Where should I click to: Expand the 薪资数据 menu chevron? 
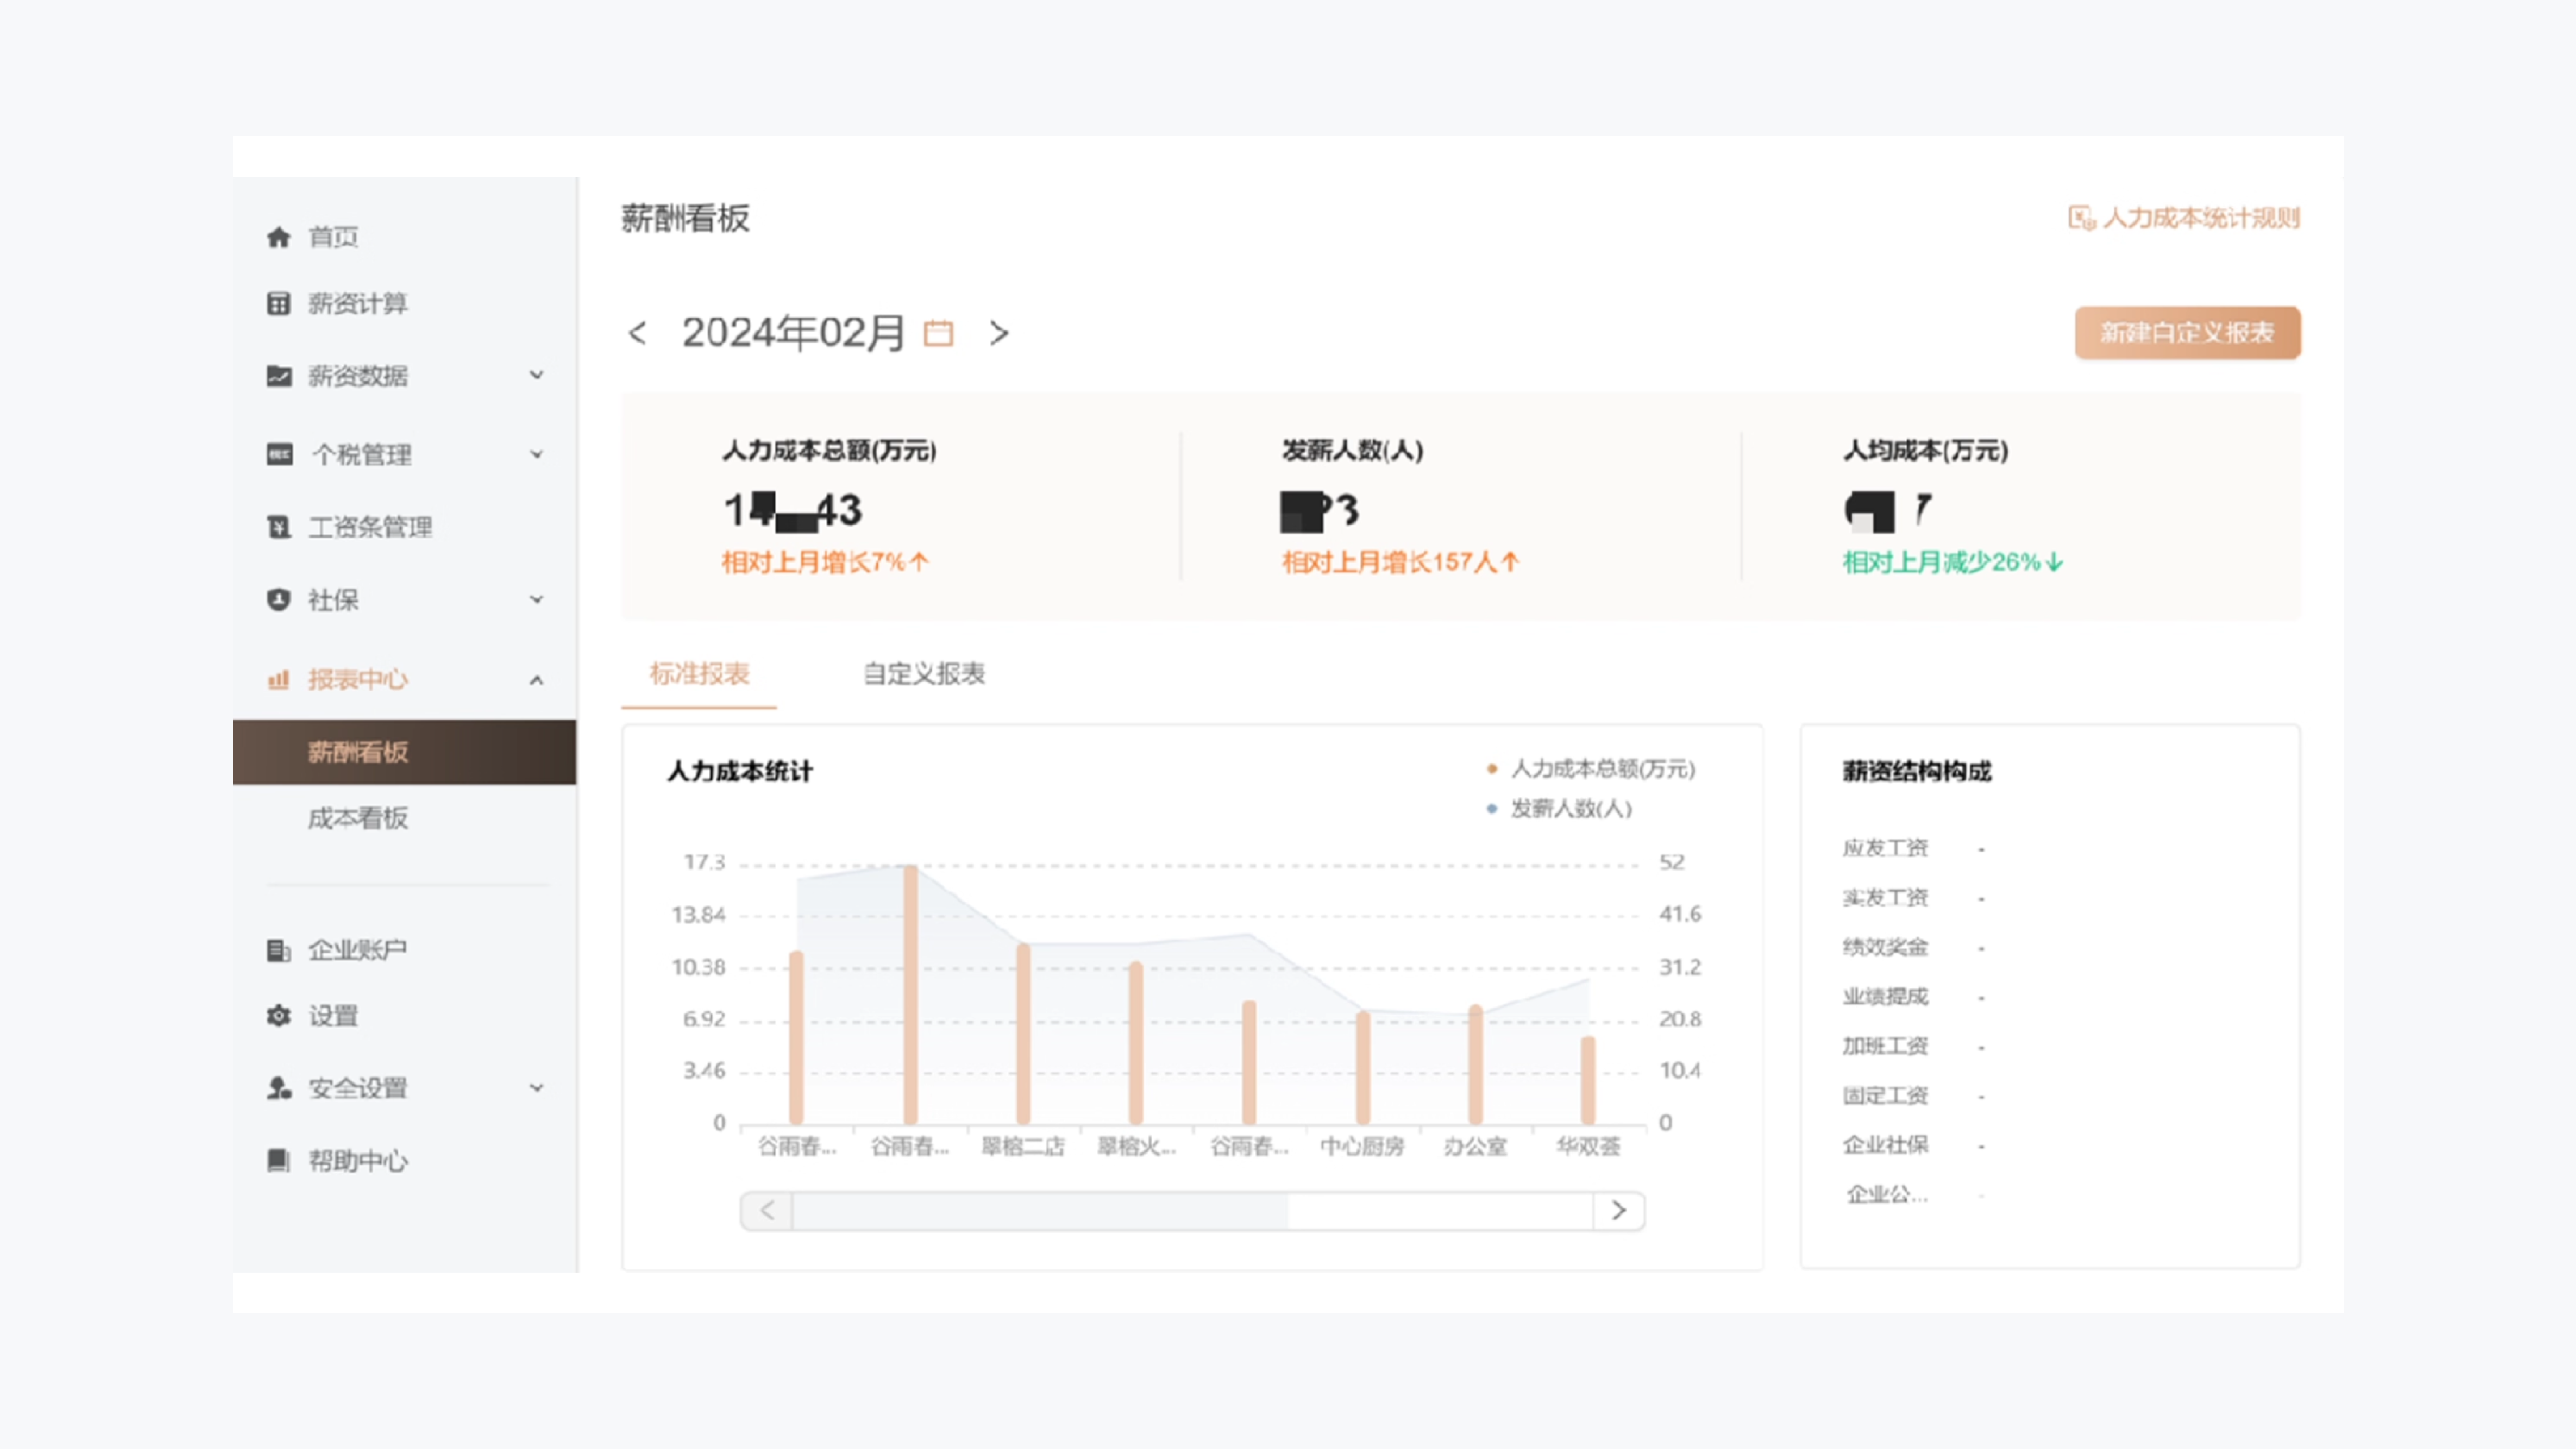[537, 375]
